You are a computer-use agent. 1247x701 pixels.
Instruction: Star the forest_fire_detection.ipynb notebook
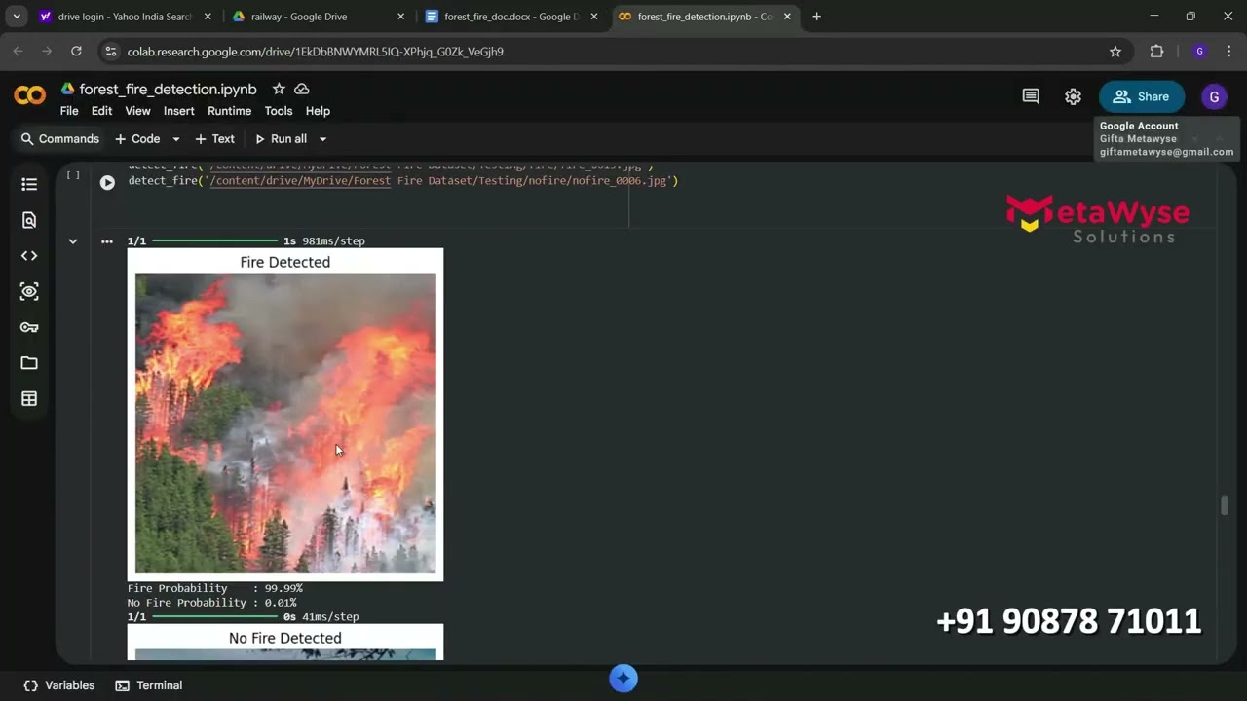(x=279, y=89)
